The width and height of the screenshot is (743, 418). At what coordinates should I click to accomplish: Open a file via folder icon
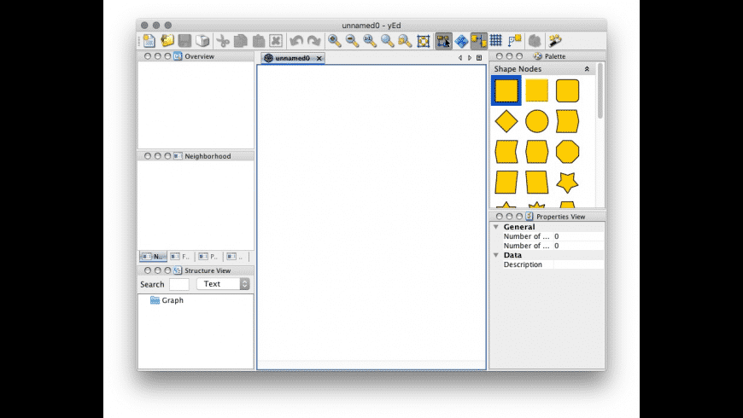167,41
